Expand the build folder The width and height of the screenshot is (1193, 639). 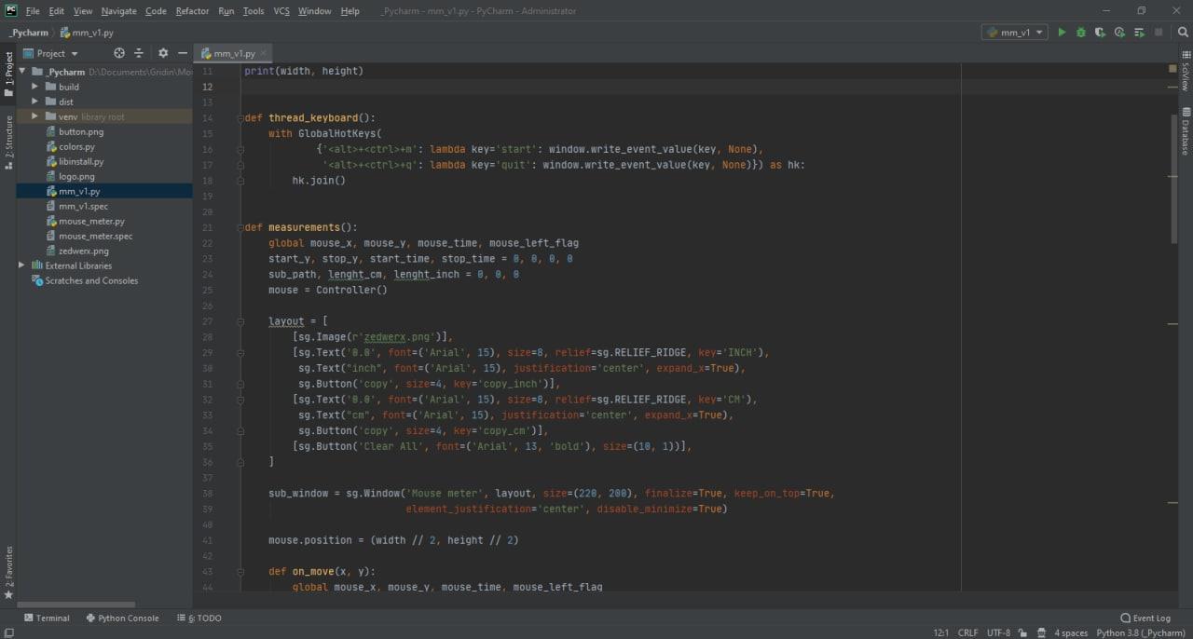click(35, 87)
